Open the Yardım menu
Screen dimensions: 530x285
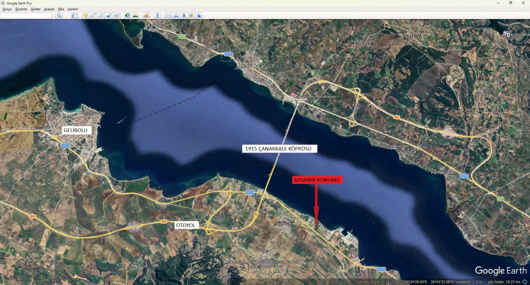pos(73,9)
